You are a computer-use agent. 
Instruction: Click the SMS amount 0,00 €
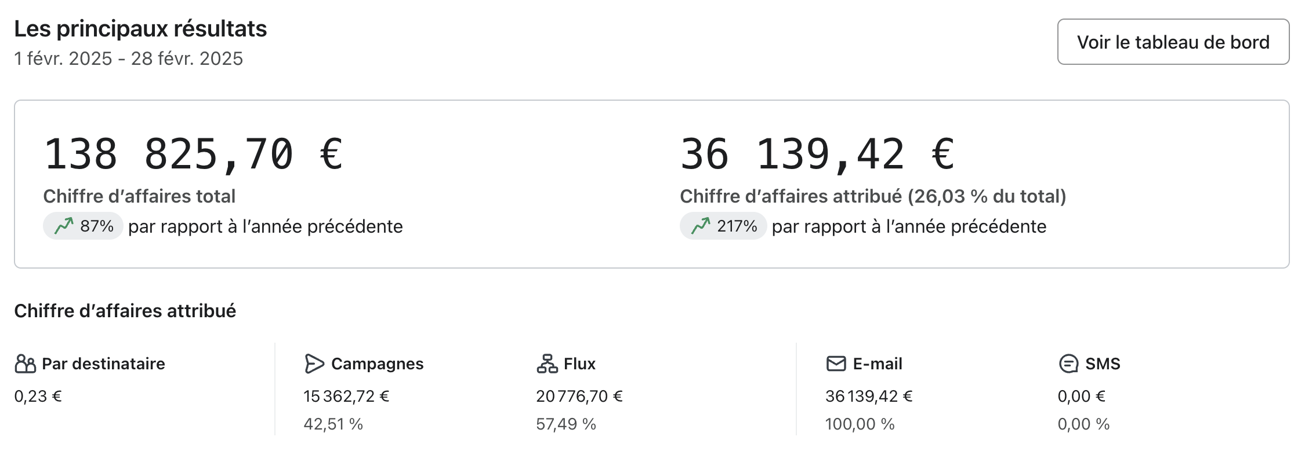tap(1081, 396)
